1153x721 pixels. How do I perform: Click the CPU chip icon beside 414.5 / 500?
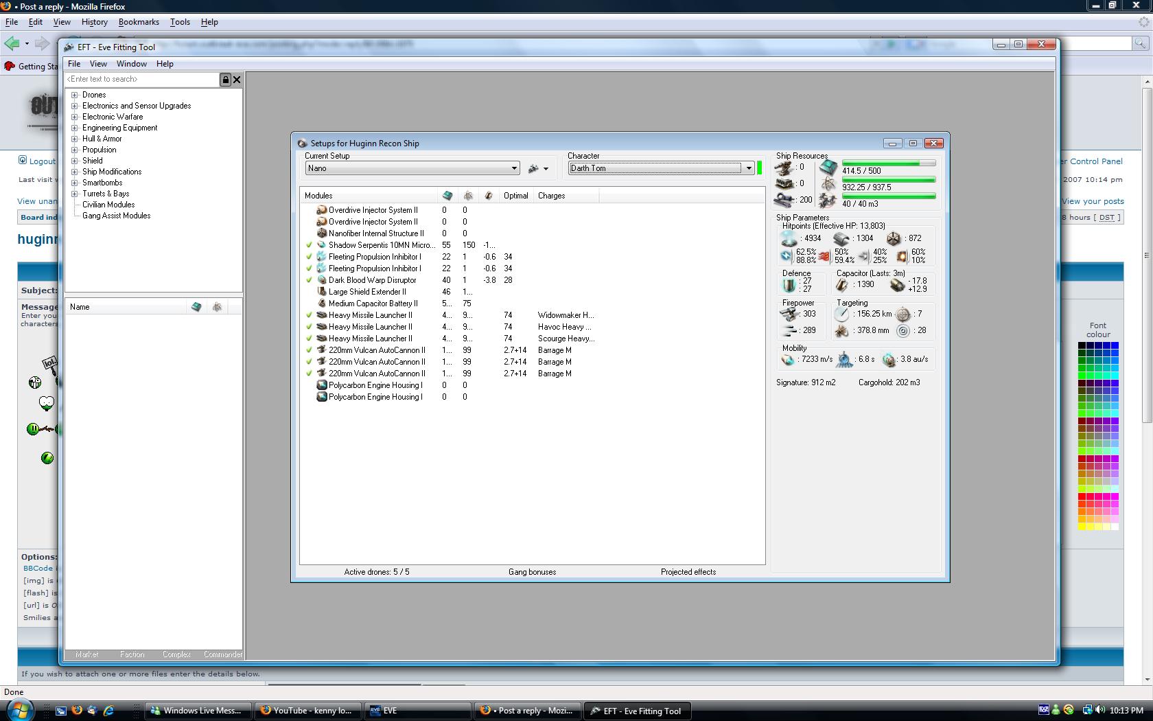click(828, 168)
